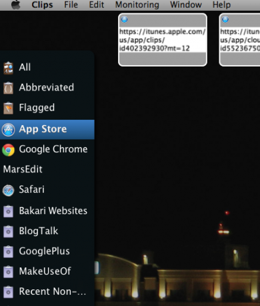Open the Help menu
Screen dimensions: 260x306
click(221, 5)
